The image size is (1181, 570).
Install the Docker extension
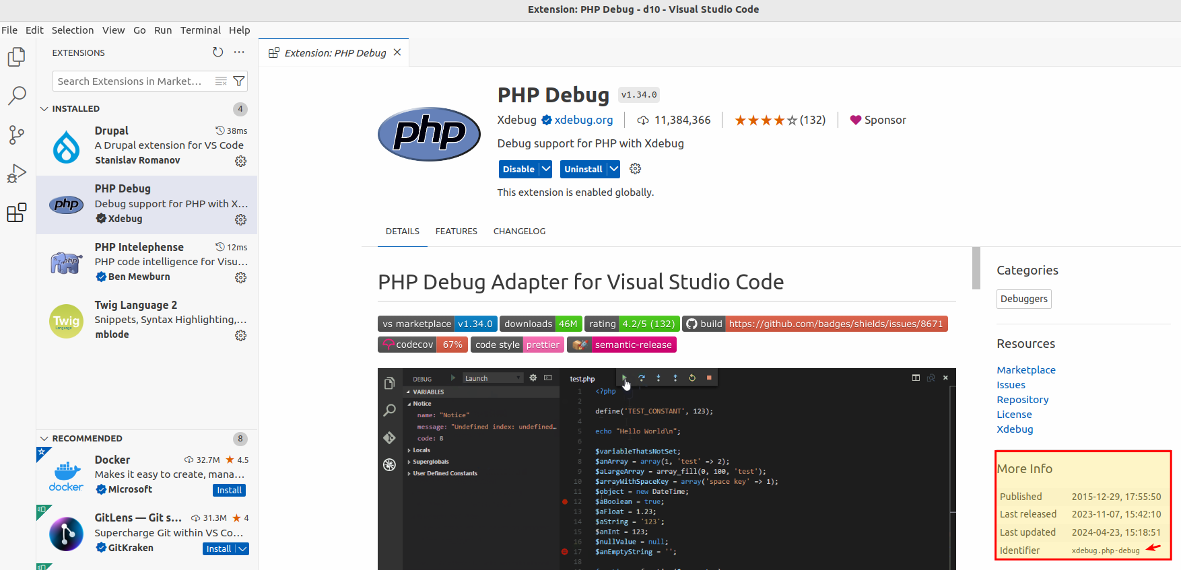[230, 491]
